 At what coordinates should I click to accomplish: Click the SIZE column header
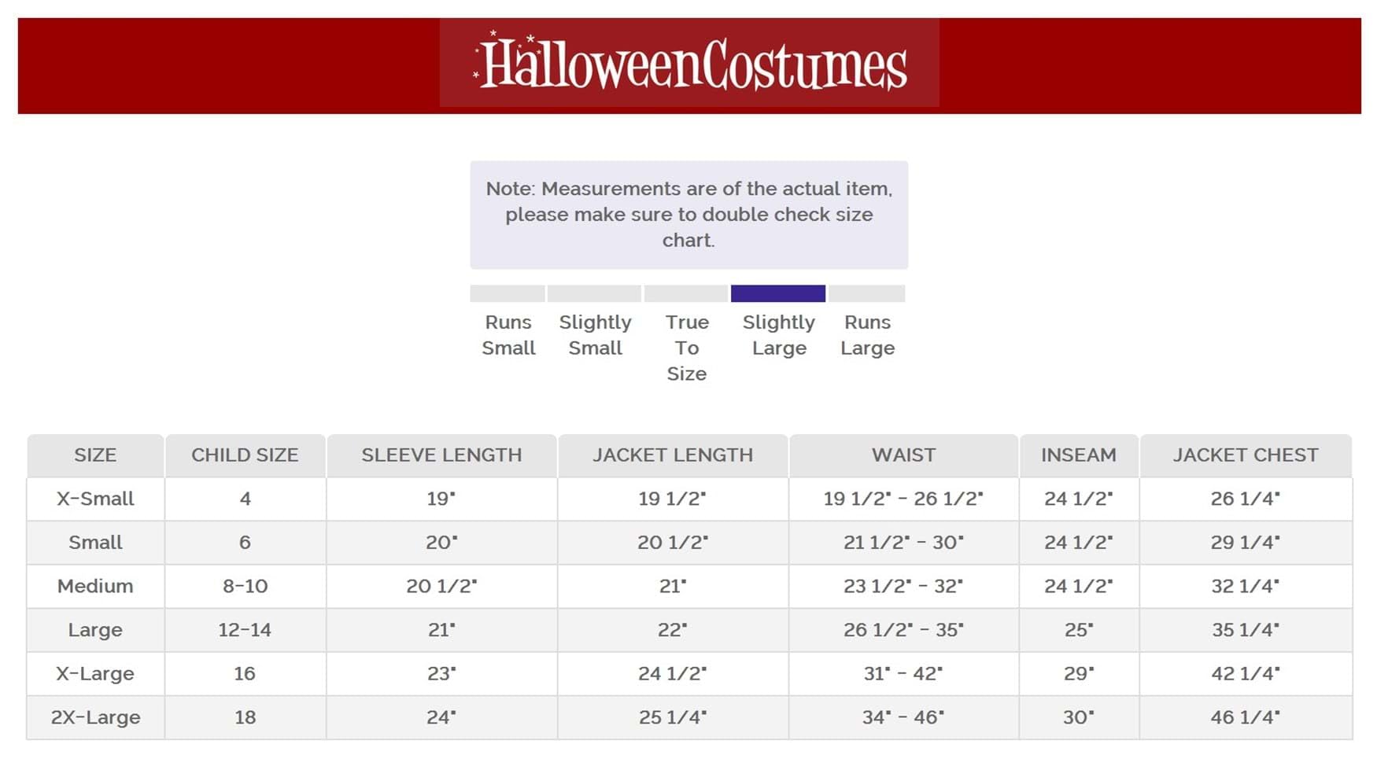tap(95, 455)
